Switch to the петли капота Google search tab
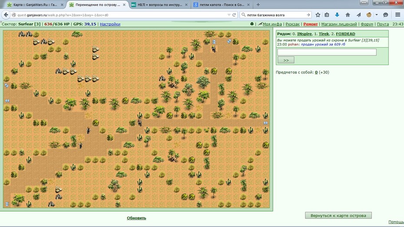 [222, 5]
